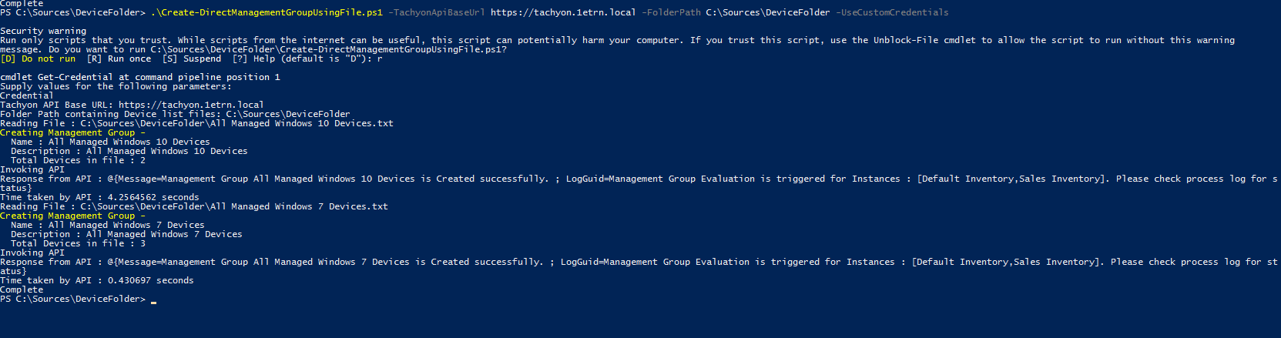Click the [?] Help option text

click(253, 59)
